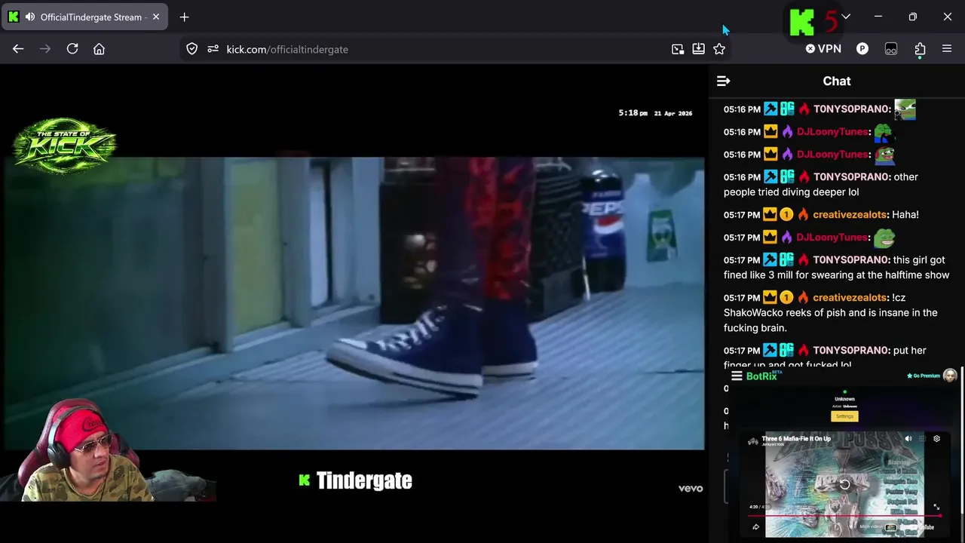Replay the Three 6 Mafia video
The height and width of the screenshot is (543, 965).
click(844, 485)
